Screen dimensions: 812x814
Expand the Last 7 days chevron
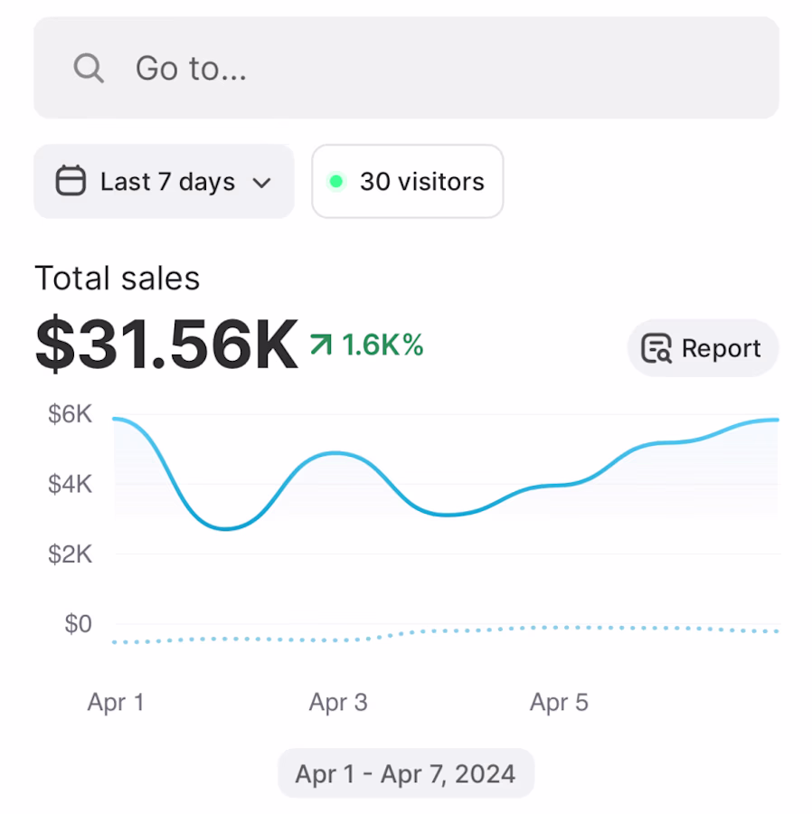261,183
